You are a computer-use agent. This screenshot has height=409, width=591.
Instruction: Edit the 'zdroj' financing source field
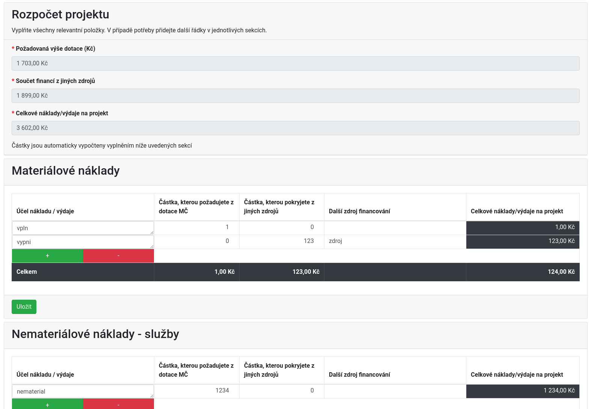pos(395,241)
